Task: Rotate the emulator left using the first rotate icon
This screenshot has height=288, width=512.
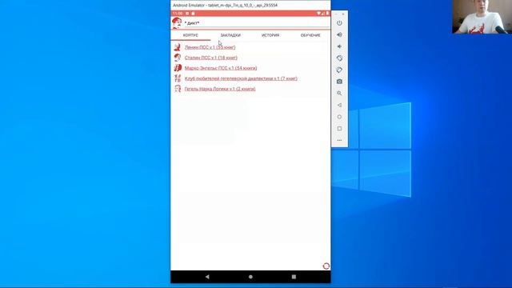Action: pos(339,58)
